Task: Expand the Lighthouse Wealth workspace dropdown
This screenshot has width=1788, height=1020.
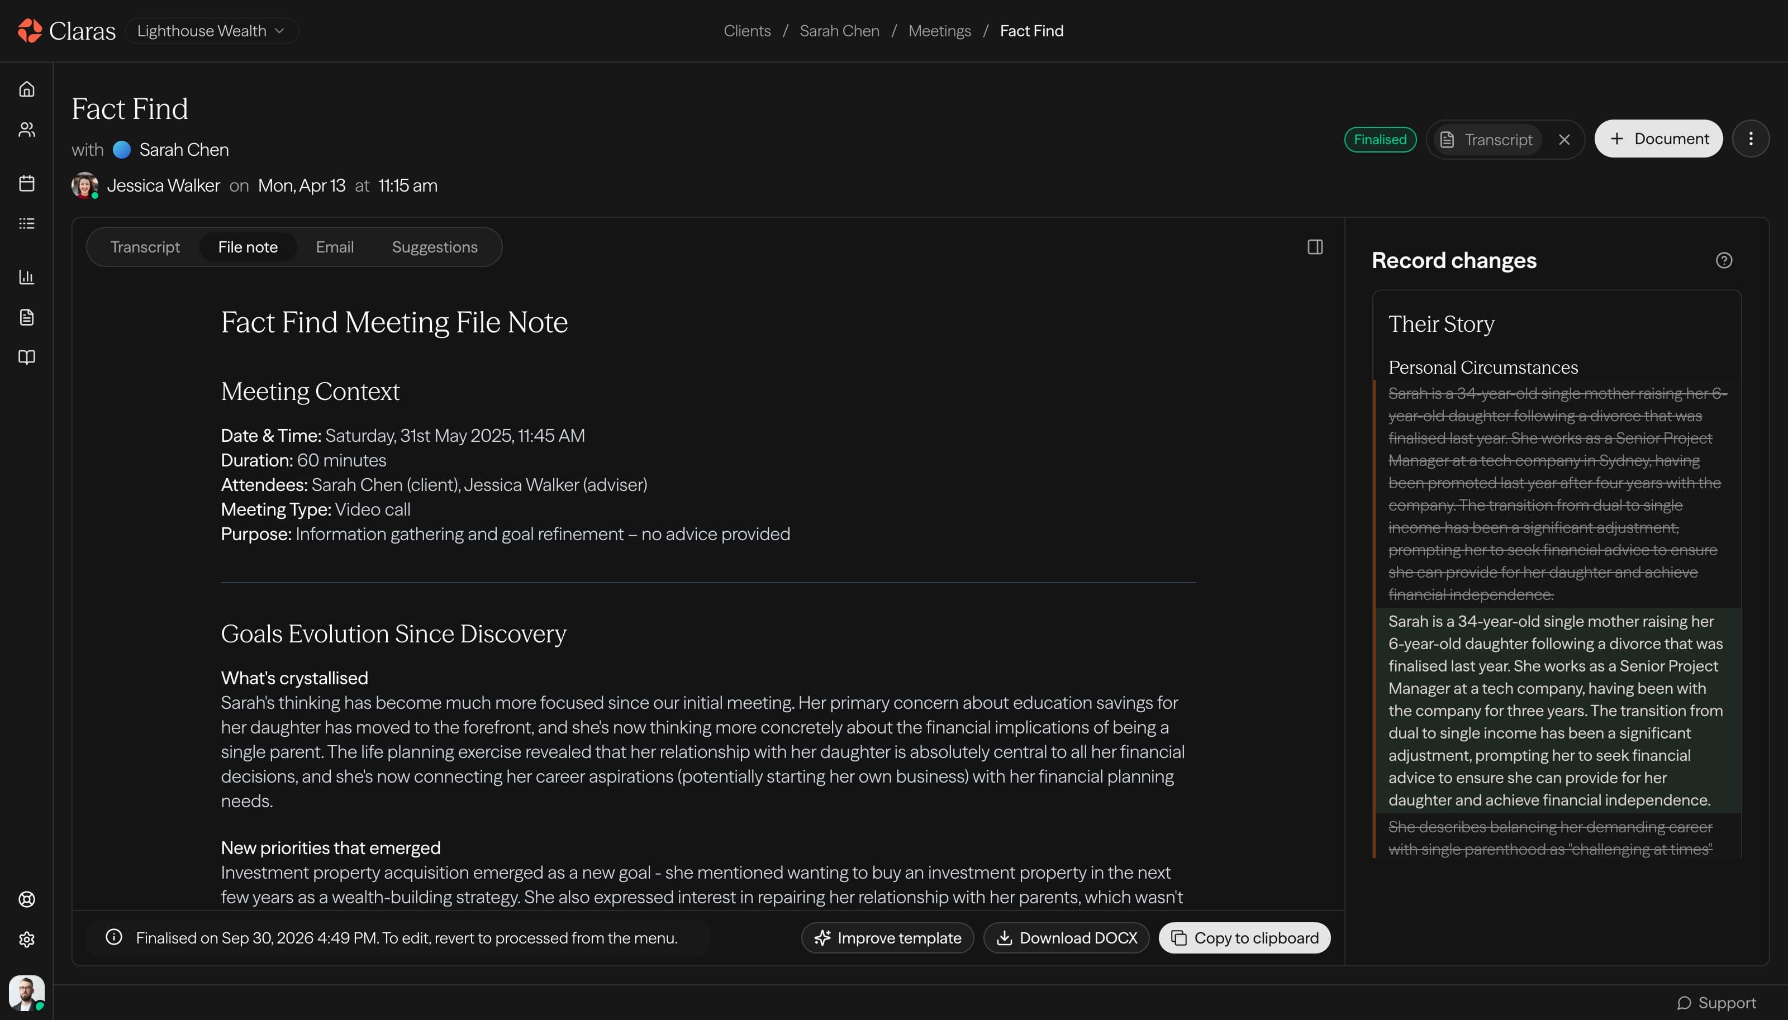Action: tap(212, 31)
